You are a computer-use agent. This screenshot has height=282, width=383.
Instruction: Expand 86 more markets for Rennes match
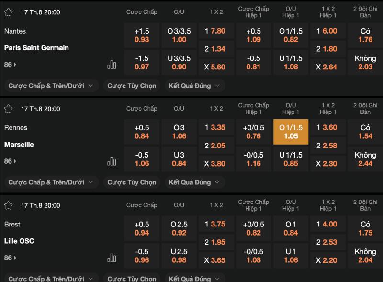click(10, 161)
